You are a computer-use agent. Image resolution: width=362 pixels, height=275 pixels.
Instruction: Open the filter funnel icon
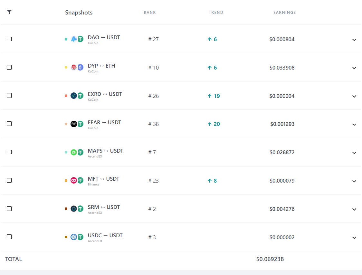(9, 12)
